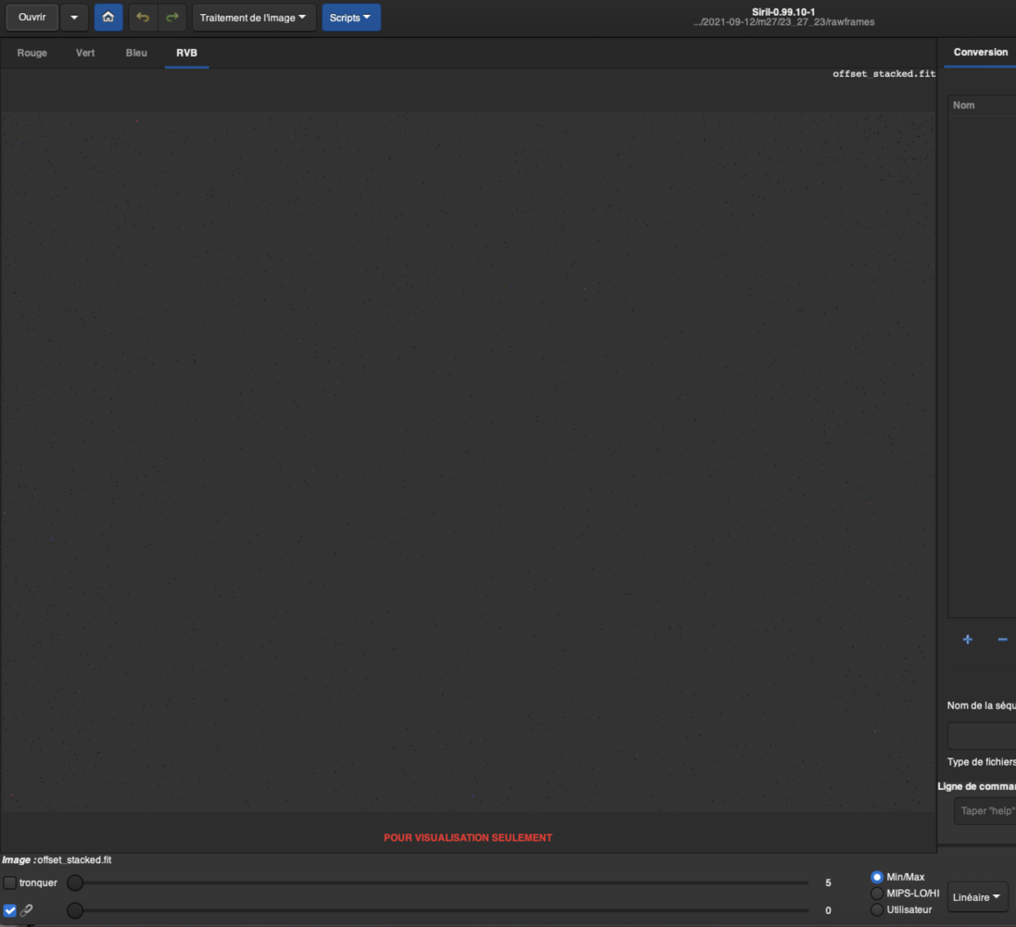The height and width of the screenshot is (927, 1016).
Task: Click lower slider value 0
Action: (828, 910)
